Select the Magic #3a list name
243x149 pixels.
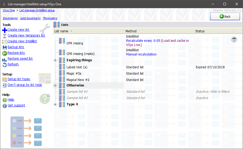tap(74, 73)
